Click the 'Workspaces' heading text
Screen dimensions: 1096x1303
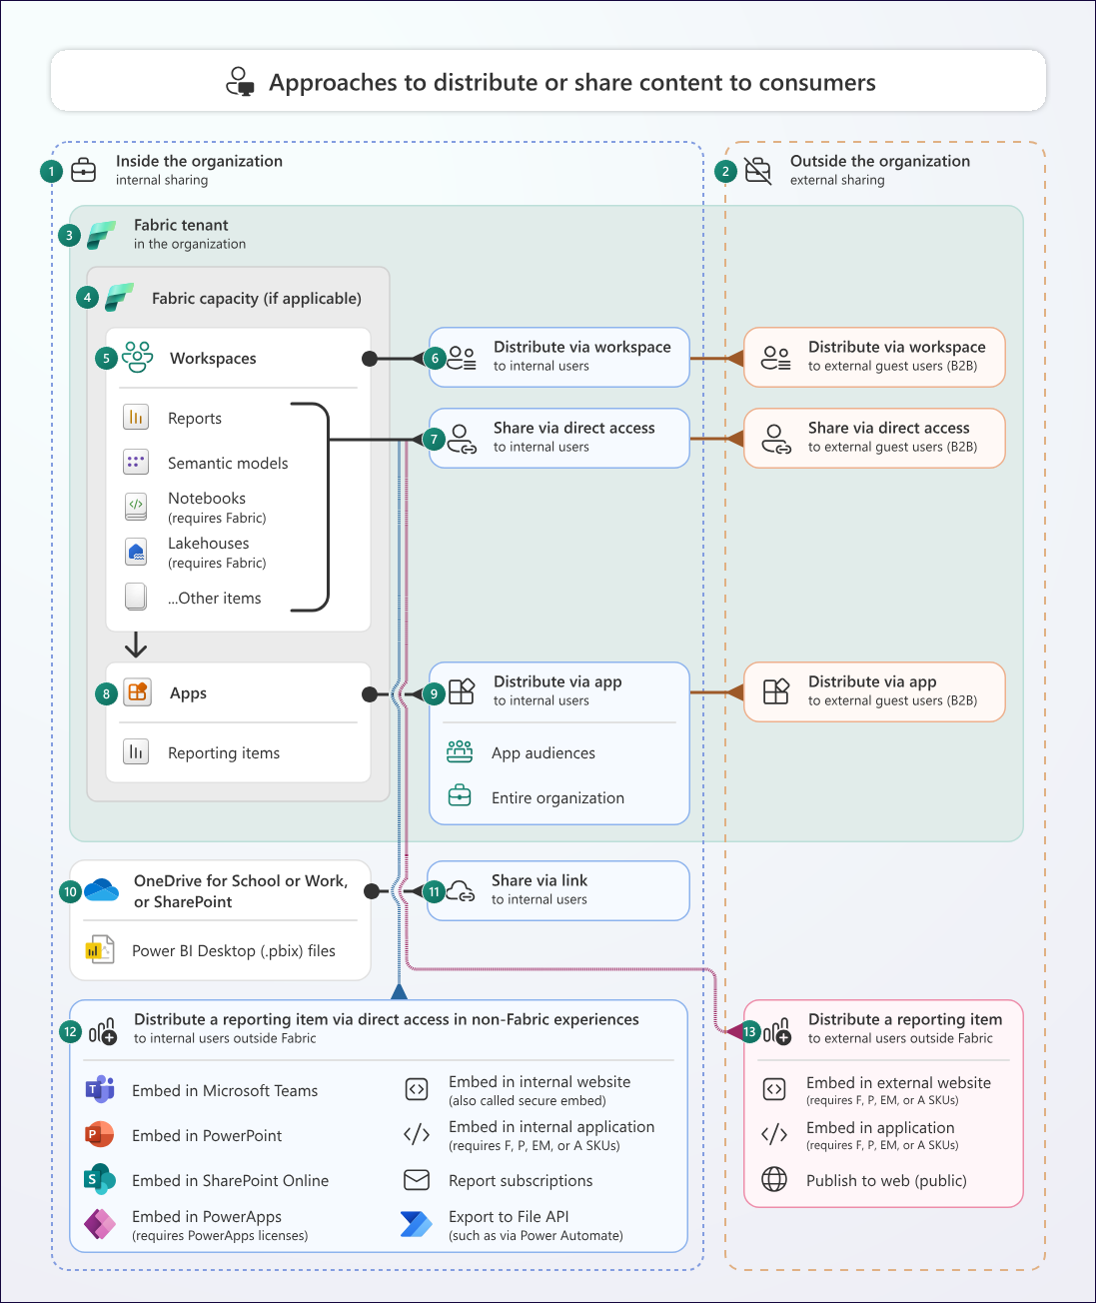213,358
